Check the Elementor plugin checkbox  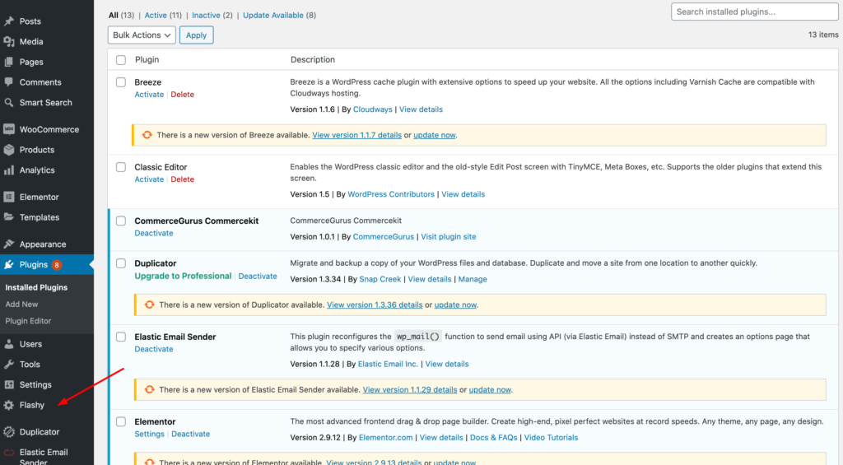pos(121,422)
